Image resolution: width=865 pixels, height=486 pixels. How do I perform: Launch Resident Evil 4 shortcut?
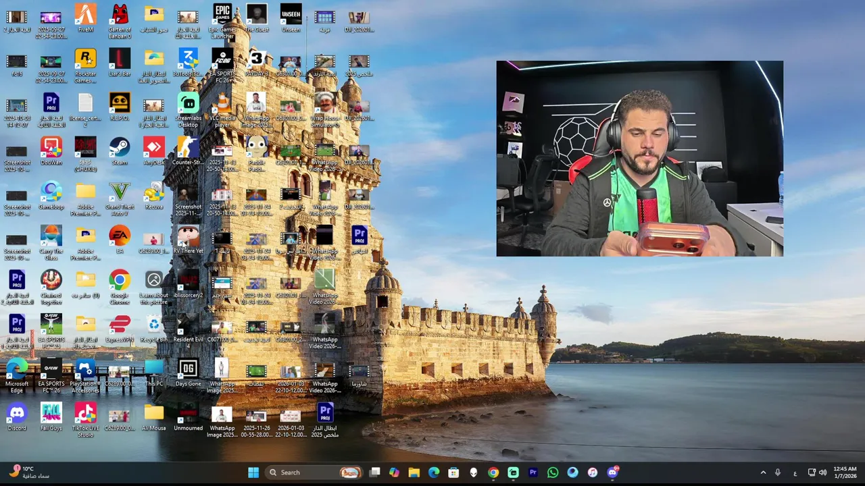tap(188, 332)
